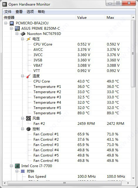Viewport: 138px width, 188px height.
Task: Collapse the 电压 voltage group
Action: coord(22,39)
